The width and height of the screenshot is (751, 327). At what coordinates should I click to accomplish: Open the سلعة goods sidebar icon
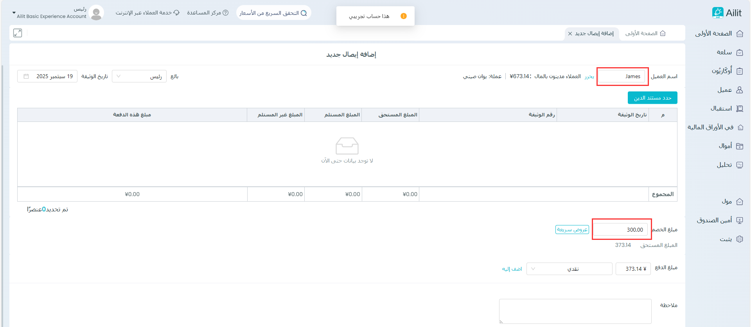click(x=739, y=52)
